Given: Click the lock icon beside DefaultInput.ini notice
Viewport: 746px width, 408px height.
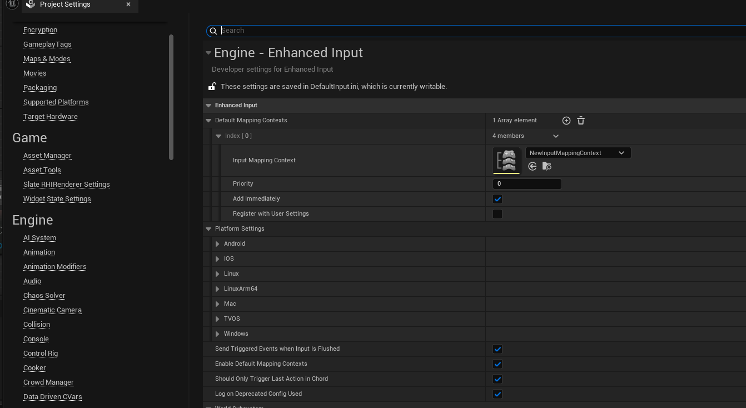Looking at the screenshot, I should [x=212, y=86].
